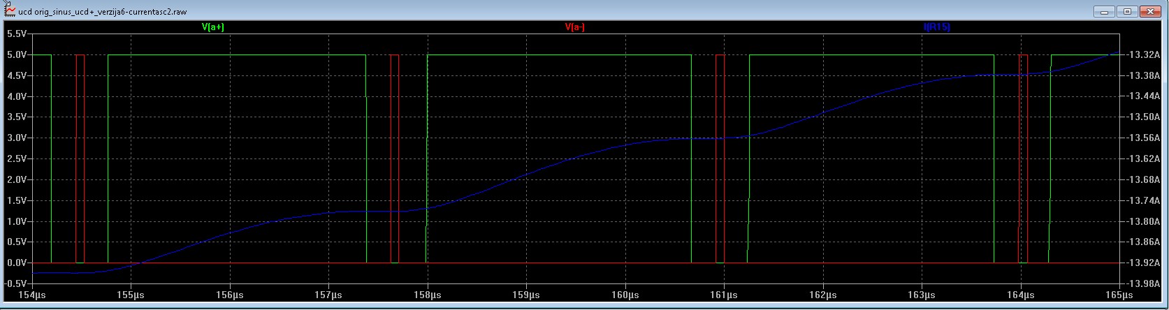Click the 3.0V left axis label

[17, 138]
